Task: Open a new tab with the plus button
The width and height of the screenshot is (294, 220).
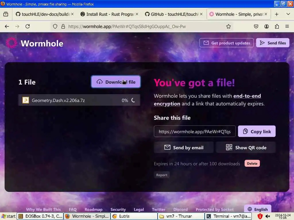Action: pyautogui.click(x=276, y=14)
